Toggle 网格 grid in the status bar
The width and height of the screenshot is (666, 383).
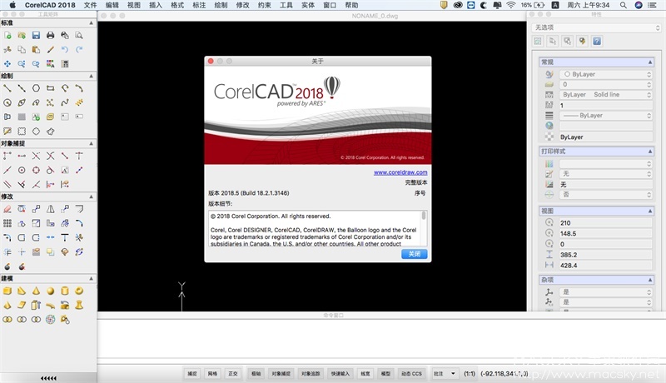pos(212,374)
